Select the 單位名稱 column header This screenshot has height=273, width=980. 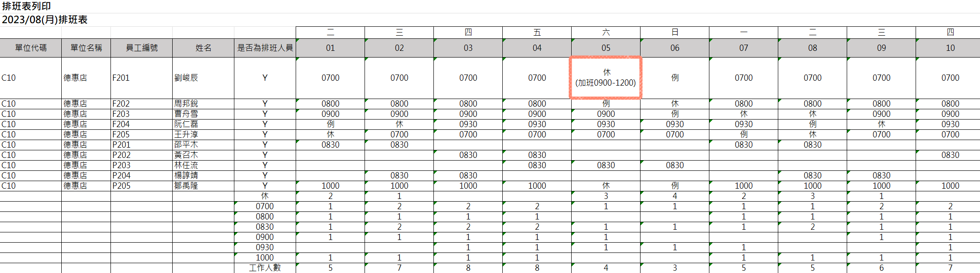click(86, 48)
